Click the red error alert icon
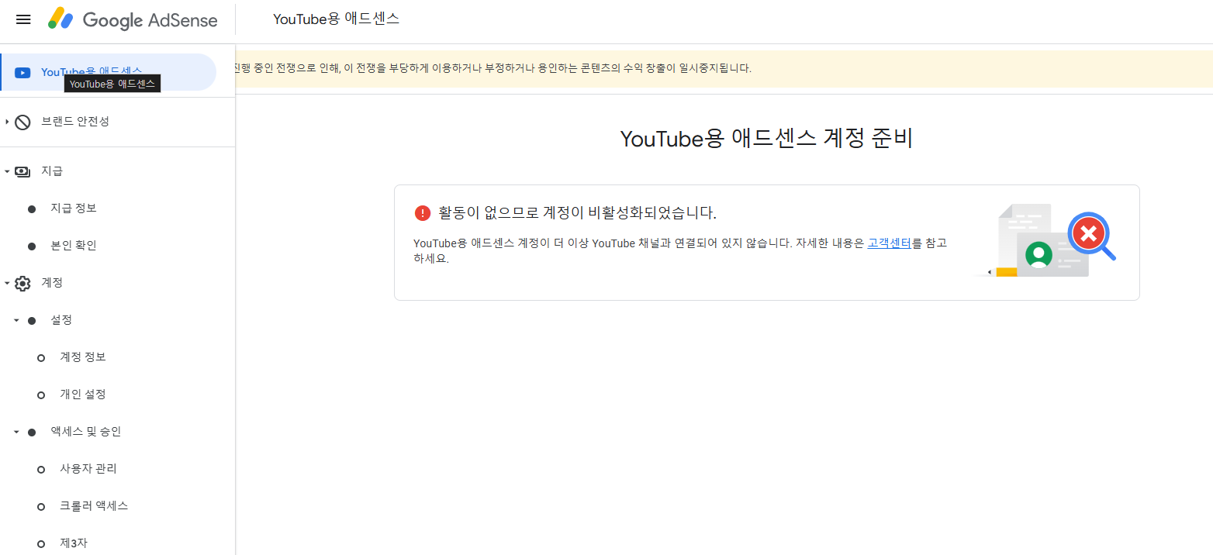The image size is (1213, 555). point(422,213)
